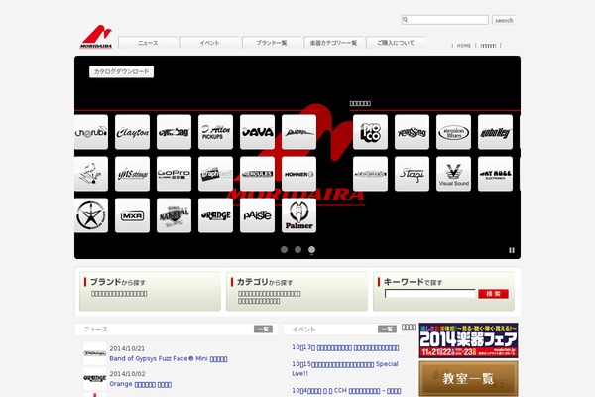Image resolution: width=595 pixels, height=397 pixels.
Task: Pause the banner slideshow
Action: [512, 250]
